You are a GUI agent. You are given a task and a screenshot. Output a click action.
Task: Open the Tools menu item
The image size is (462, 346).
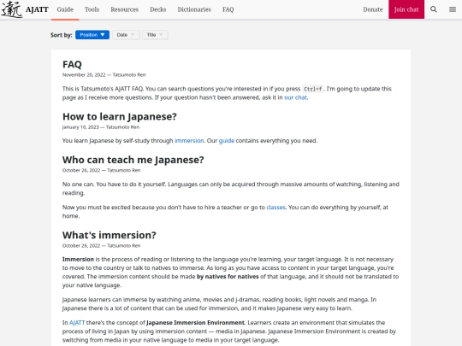[92, 9]
